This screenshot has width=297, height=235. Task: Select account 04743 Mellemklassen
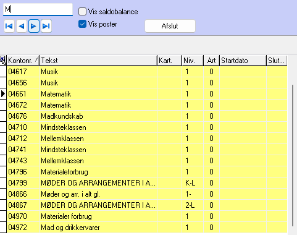[x=147, y=161]
